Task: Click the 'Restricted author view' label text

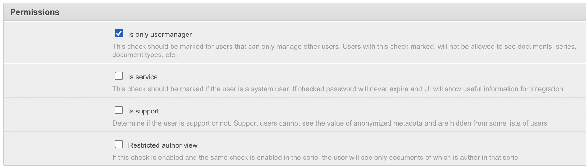Action: click(163, 145)
